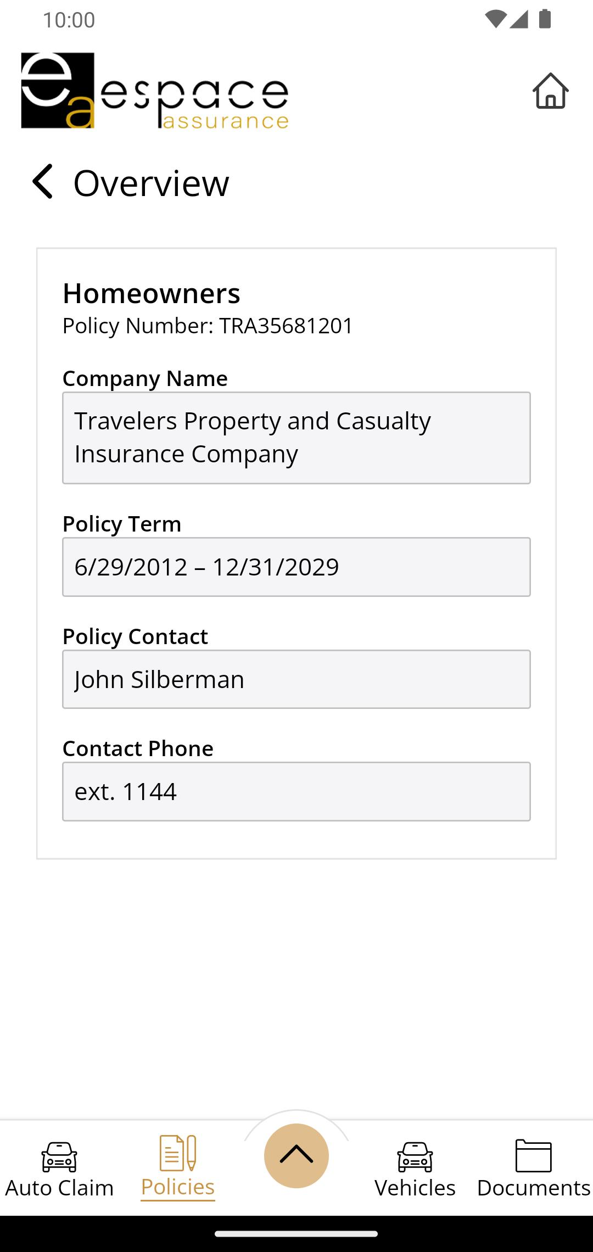593x1252 pixels.
Task: Click the Policy Term date field
Action: click(296, 567)
